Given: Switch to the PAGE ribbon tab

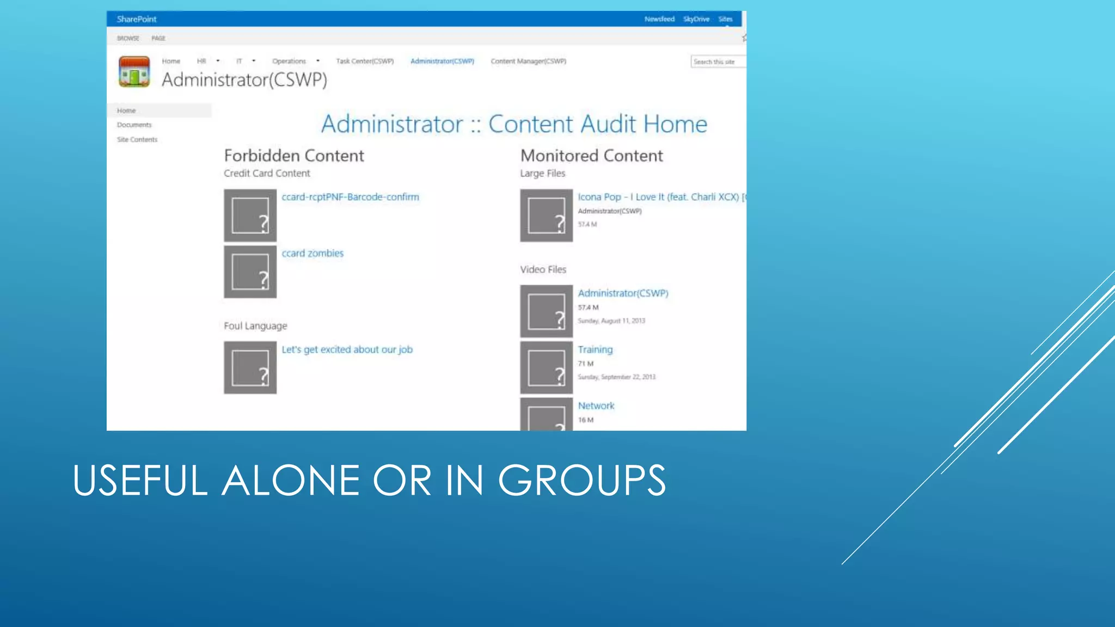Looking at the screenshot, I should click(x=158, y=38).
